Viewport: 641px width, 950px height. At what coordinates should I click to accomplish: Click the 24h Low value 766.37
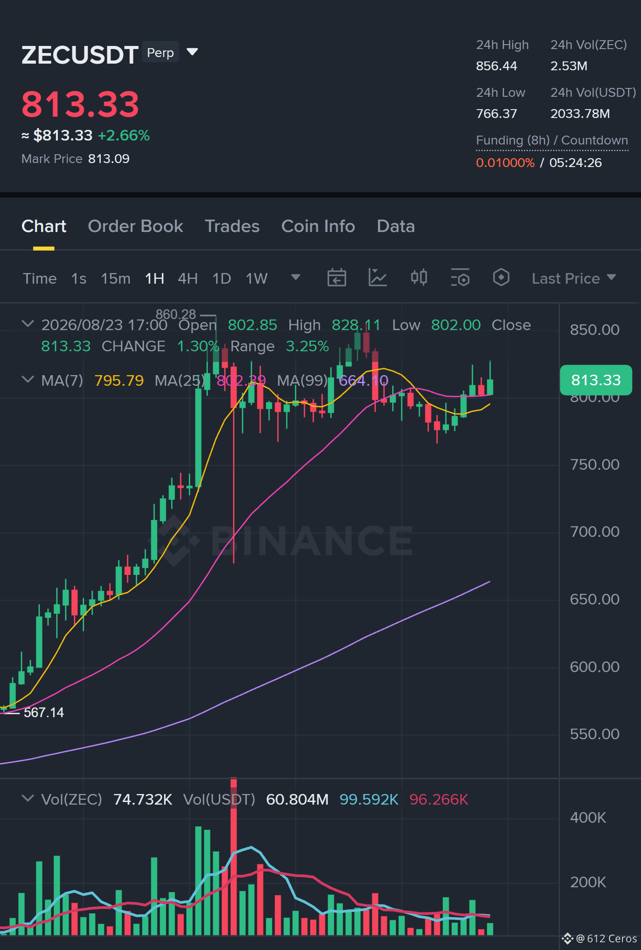tap(496, 114)
